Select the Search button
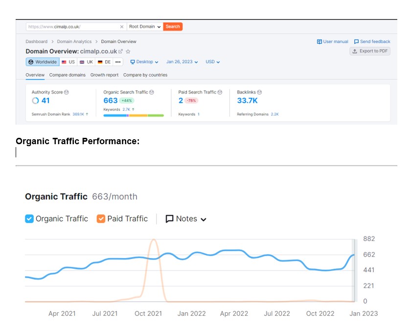410x325 pixels. (x=173, y=27)
